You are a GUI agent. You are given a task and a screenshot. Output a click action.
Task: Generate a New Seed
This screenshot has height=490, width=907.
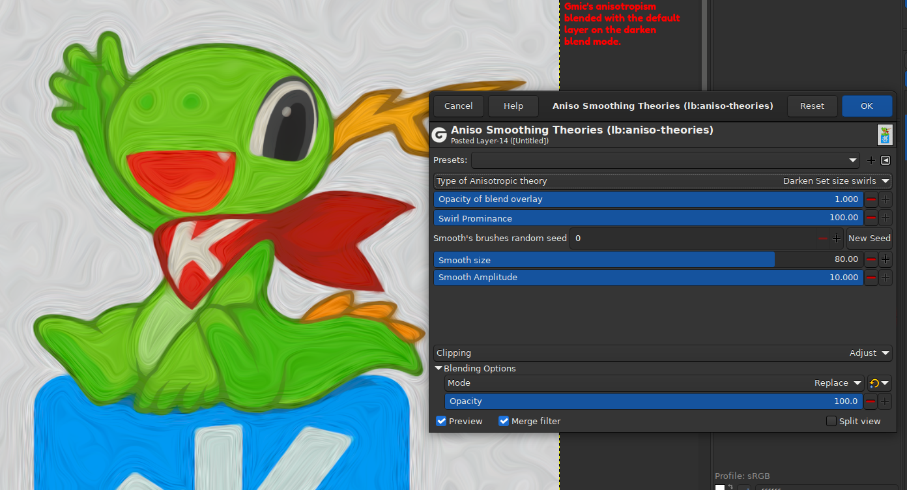point(869,238)
